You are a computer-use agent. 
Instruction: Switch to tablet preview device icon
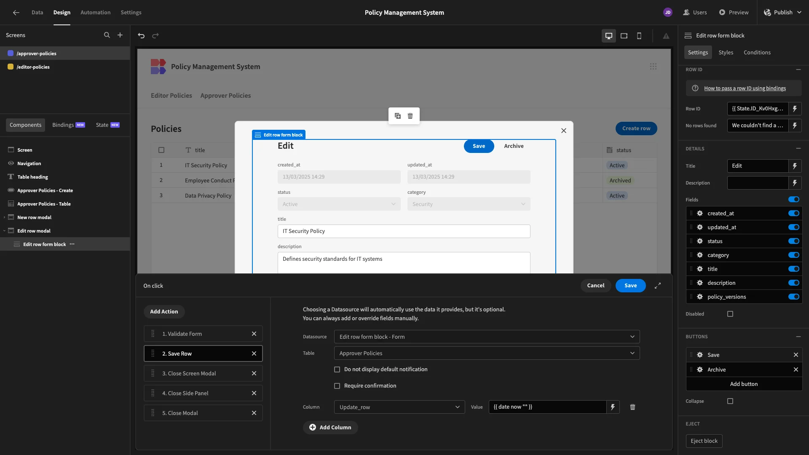point(624,36)
